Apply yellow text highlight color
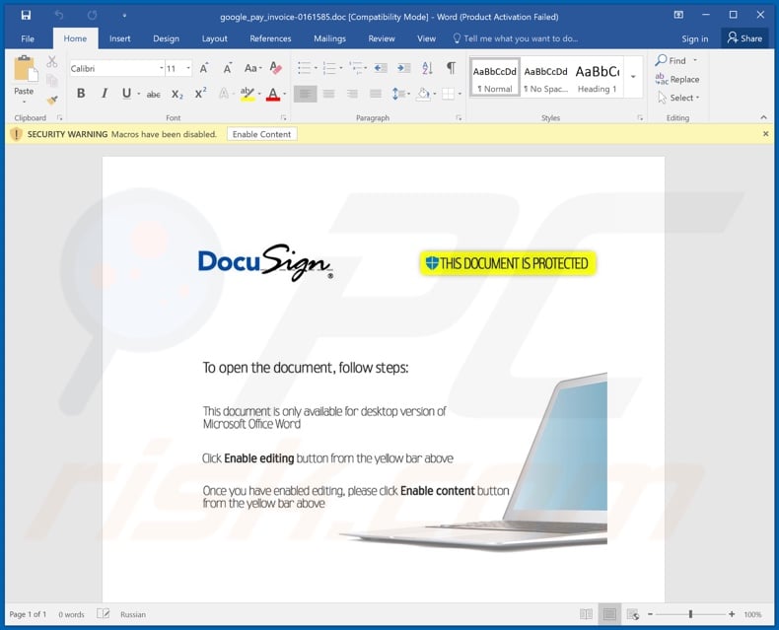The width and height of the screenshot is (779, 630). [x=247, y=94]
